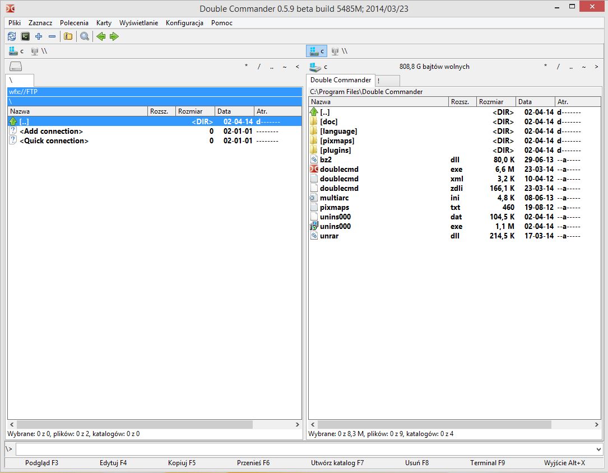Select drive c in left panel drive bar
The width and height of the screenshot is (608, 473).
coord(16,51)
